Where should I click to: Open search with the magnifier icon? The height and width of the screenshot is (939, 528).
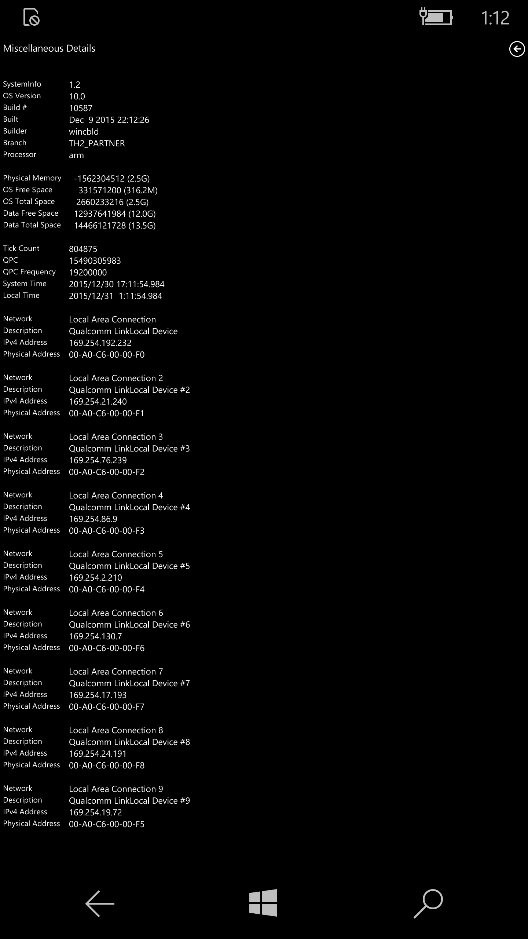pyautogui.click(x=428, y=903)
